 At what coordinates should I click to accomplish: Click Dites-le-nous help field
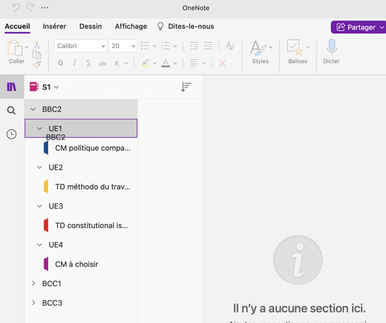coord(191,26)
